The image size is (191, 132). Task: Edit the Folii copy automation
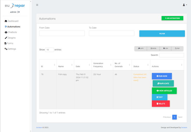[160, 97]
